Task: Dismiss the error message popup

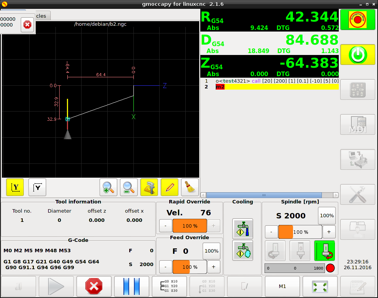Action: pos(27,25)
